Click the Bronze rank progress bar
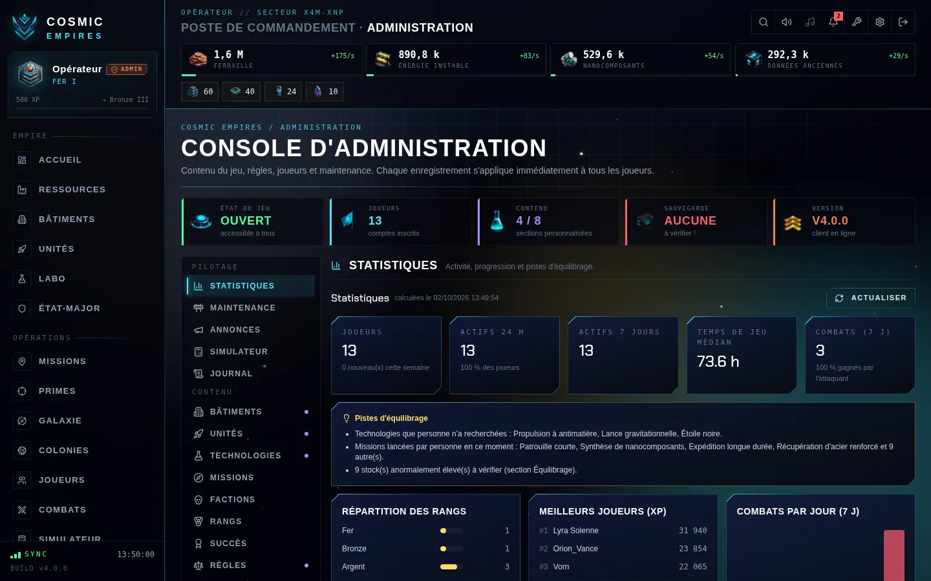931x581 pixels. pos(451,549)
